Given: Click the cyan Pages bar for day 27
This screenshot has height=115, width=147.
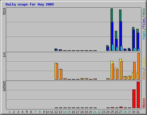Looking at the screenshot, I should pyautogui.click(x=121, y=48).
